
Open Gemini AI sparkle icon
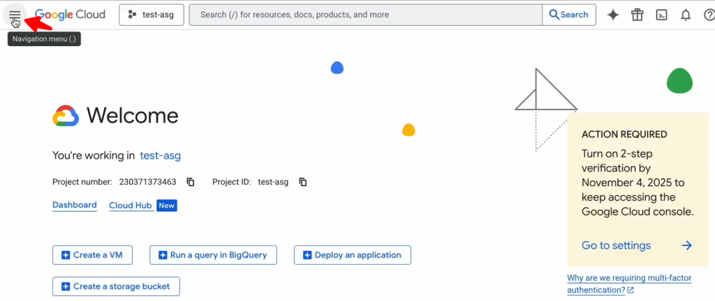coord(613,15)
